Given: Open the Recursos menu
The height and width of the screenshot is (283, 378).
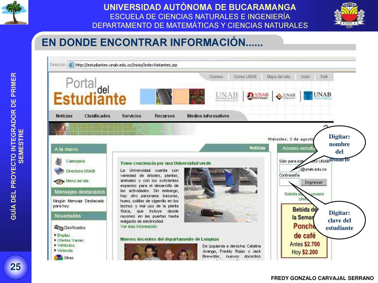Looking at the screenshot, I should tap(165, 116).
